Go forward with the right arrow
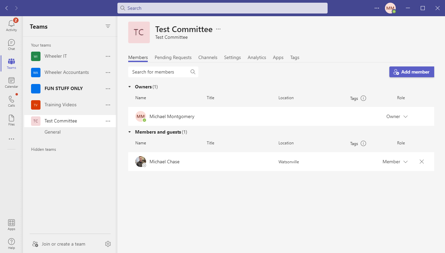 [x=17, y=8]
